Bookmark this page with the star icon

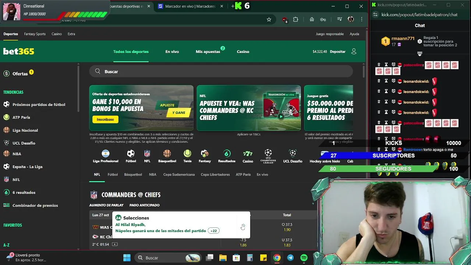[x=269, y=20]
